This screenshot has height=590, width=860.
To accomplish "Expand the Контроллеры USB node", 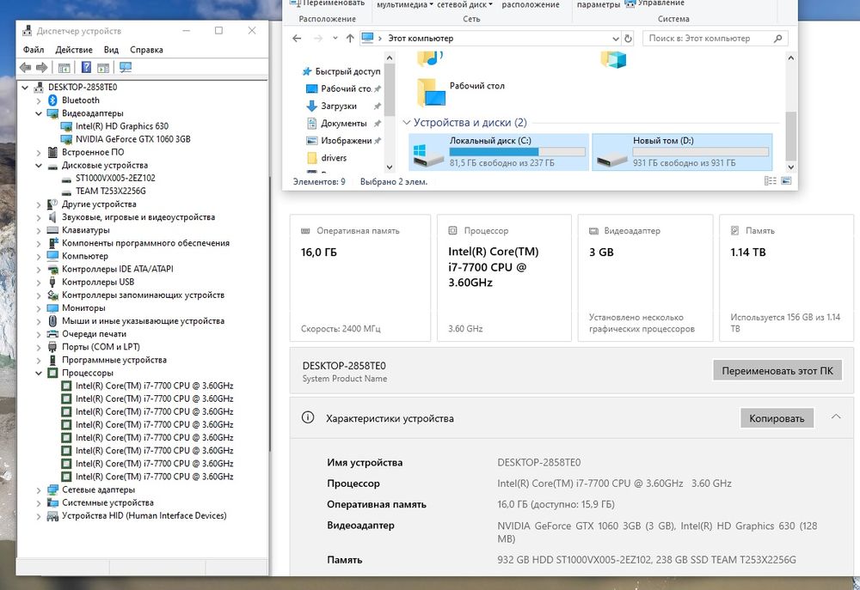I will click(x=39, y=283).
